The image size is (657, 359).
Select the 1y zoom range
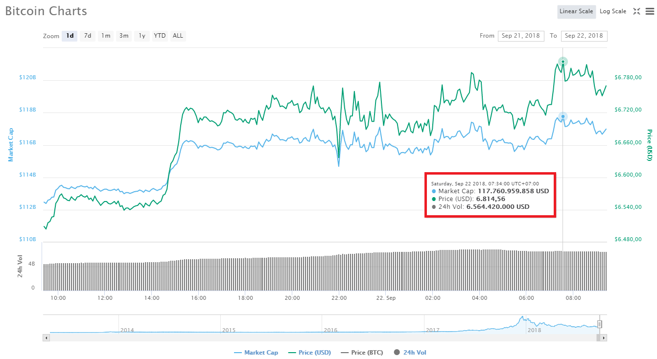point(142,36)
